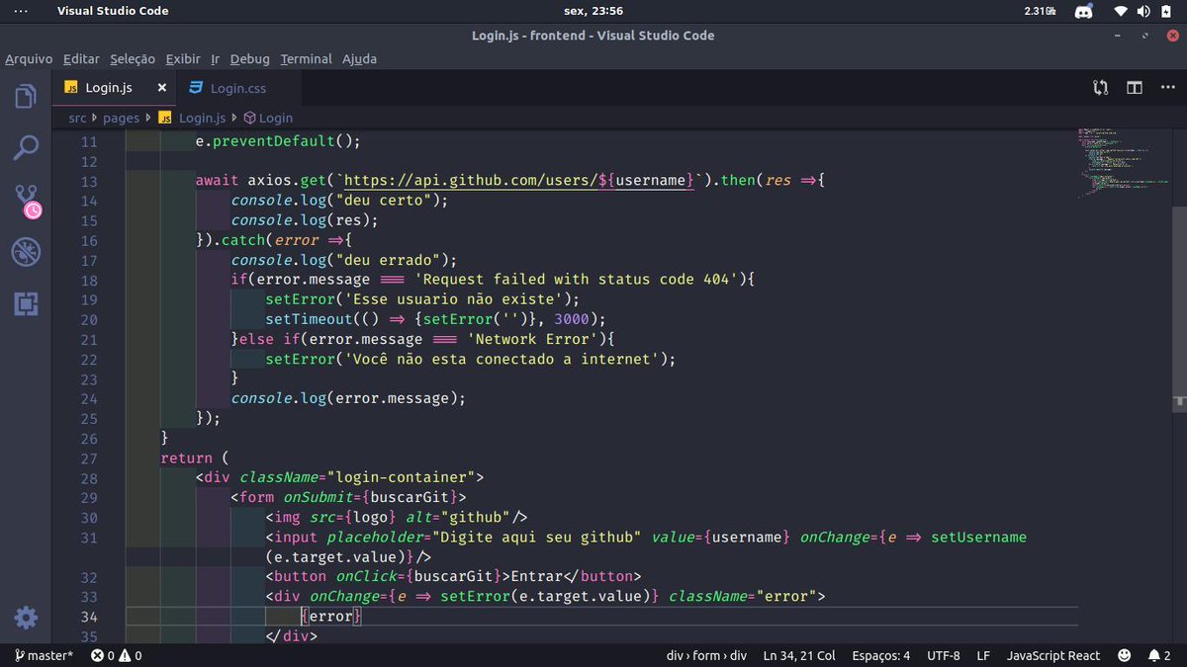Click the Login.js breadcrumb segment
1187x667 pixels.
pyautogui.click(x=192, y=118)
